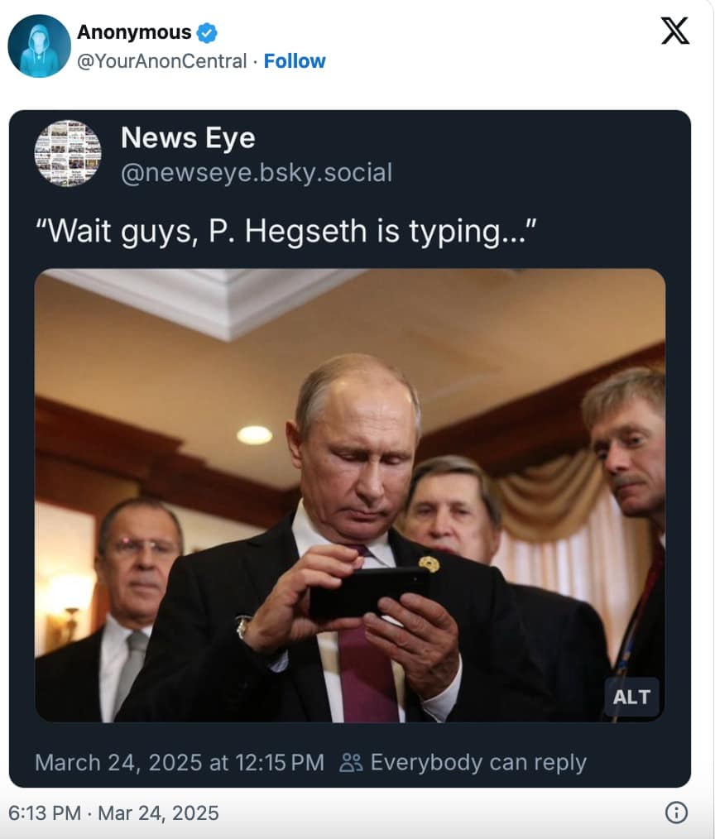The image size is (715, 839).
Task: Click the Anonymous display name
Action: (134, 33)
